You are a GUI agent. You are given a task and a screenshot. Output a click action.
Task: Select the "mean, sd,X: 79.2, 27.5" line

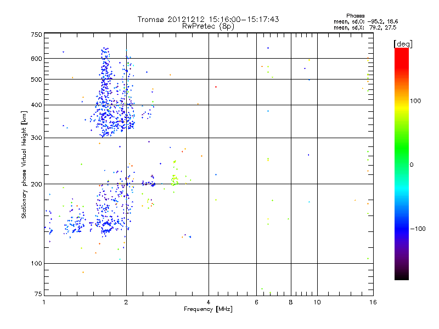(x=365, y=27)
